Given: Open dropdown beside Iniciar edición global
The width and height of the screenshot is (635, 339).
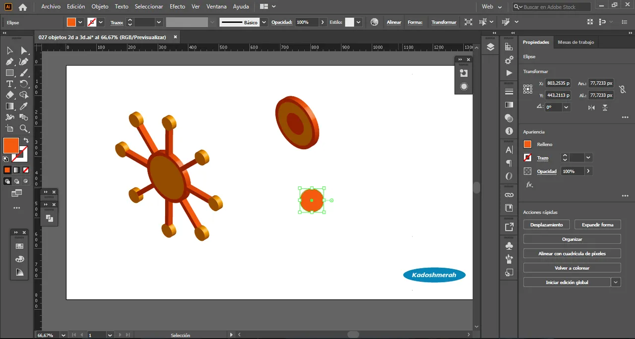Looking at the screenshot, I should coord(616,282).
